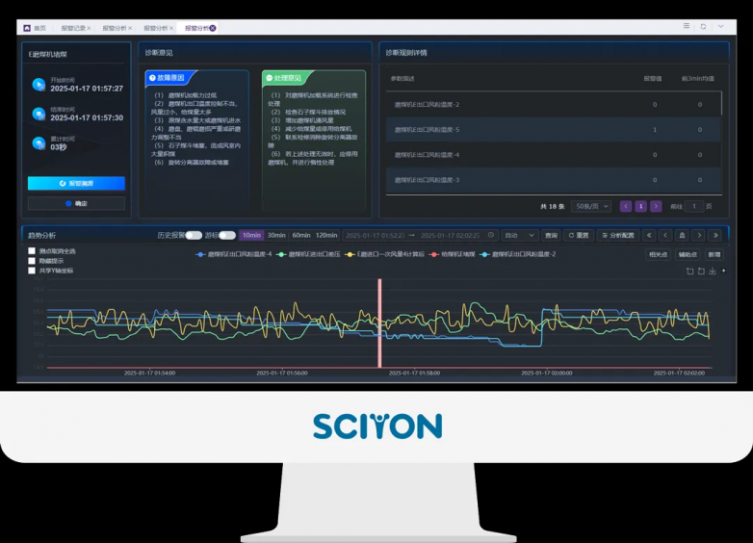Click the refresh icon in the top bar
Image resolution: width=753 pixels, height=543 pixels.
click(703, 26)
